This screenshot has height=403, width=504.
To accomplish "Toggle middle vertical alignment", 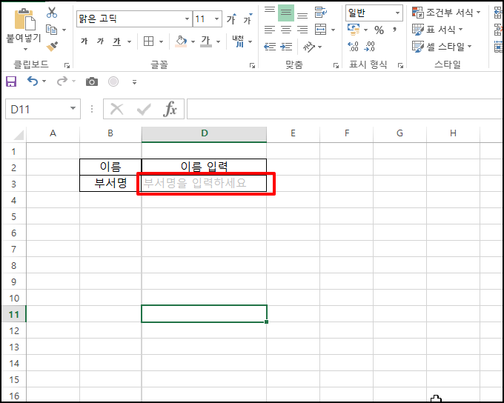I will tap(286, 13).
